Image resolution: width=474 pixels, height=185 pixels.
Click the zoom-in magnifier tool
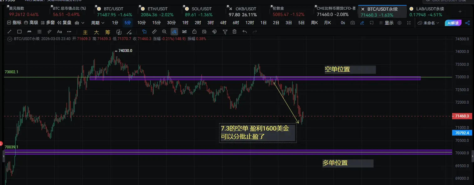pyautogui.click(x=164, y=32)
